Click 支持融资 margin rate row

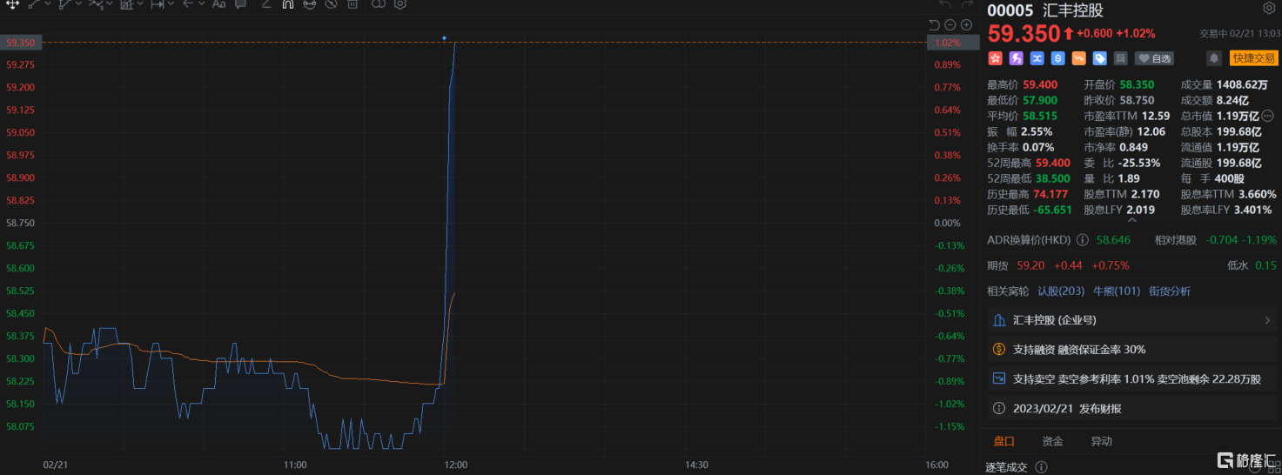(1131, 349)
